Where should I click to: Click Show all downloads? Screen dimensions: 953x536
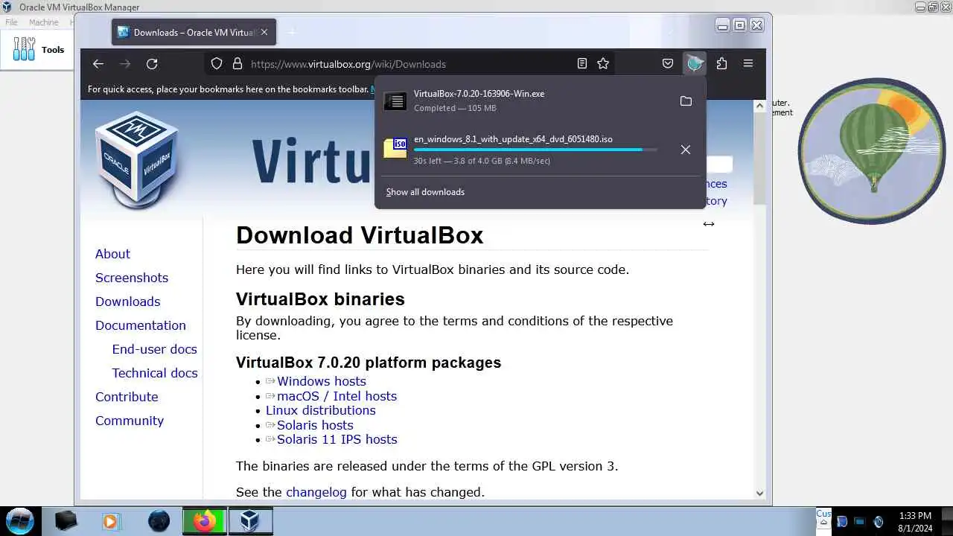(425, 192)
